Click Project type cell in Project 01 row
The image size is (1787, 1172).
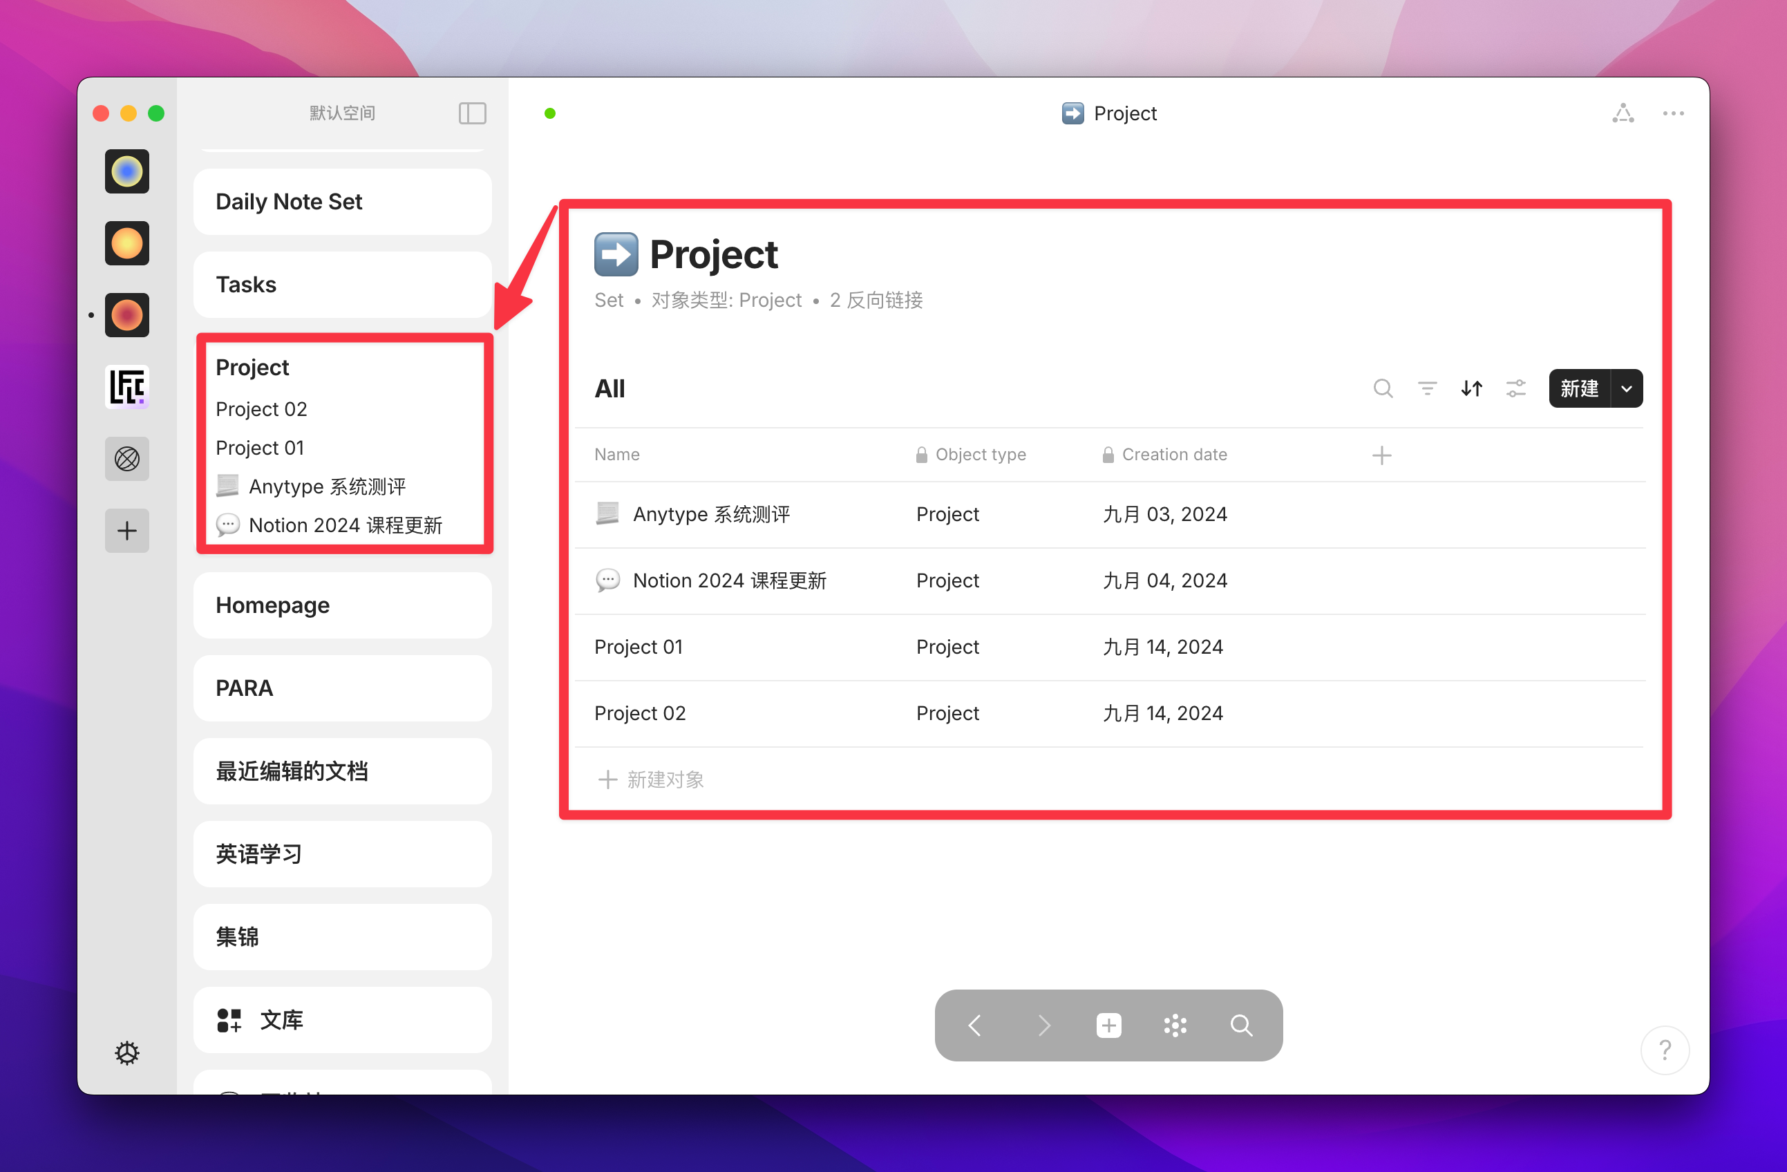(x=947, y=646)
